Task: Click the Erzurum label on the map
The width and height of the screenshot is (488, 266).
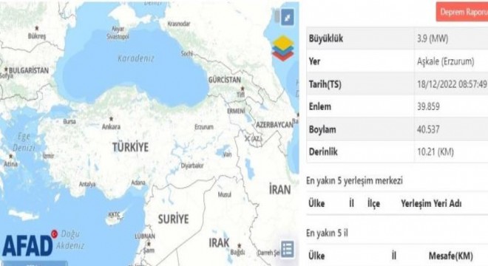Action: [x=204, y=127]
